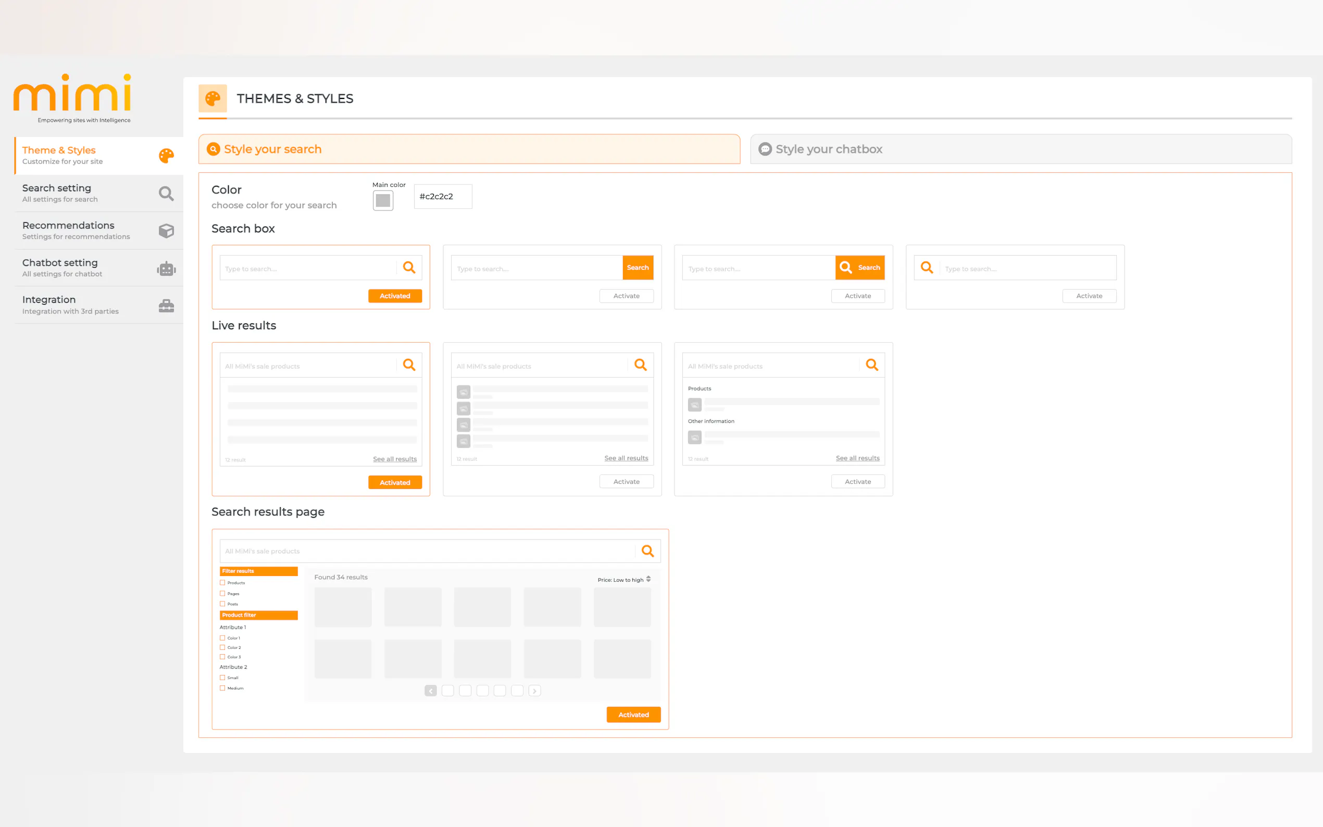Activate the third live results layout
The image size is (1323, 827).
coord(857,481)
